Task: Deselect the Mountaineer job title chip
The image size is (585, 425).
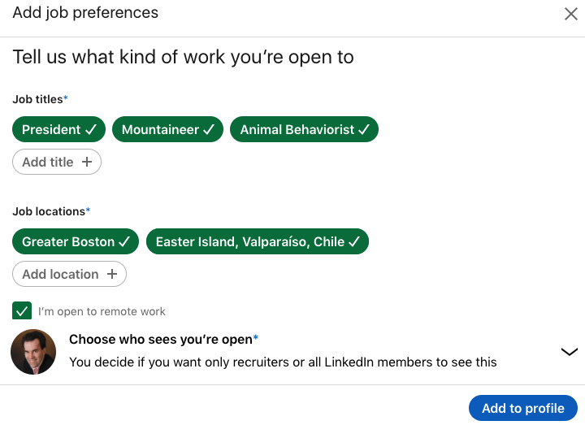Action: click(x=167, y=130)
